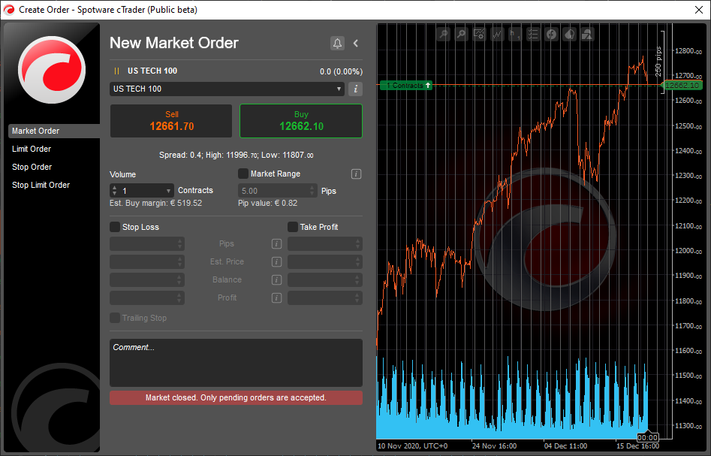Click the Spread, High, Low info line
Image resolution: width=711 pixels, height=456 pixels.
point(236,156)
